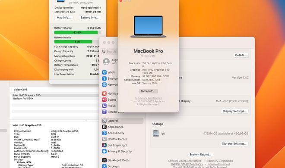Open Display Settings button

pyautogui.click(x=234, y=111)
